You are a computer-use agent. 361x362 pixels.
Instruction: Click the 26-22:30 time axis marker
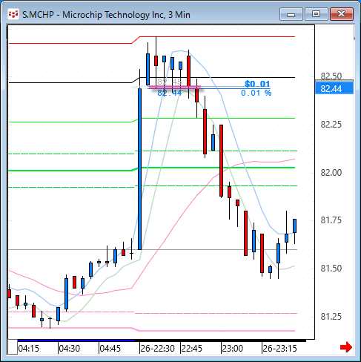(157, 349)
